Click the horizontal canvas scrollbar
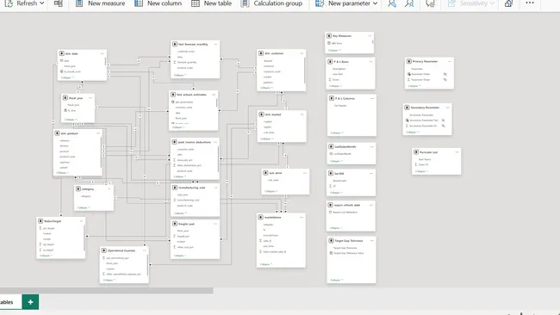The width and height of the screenshot is (560, 315). click(x=107, y=291)
